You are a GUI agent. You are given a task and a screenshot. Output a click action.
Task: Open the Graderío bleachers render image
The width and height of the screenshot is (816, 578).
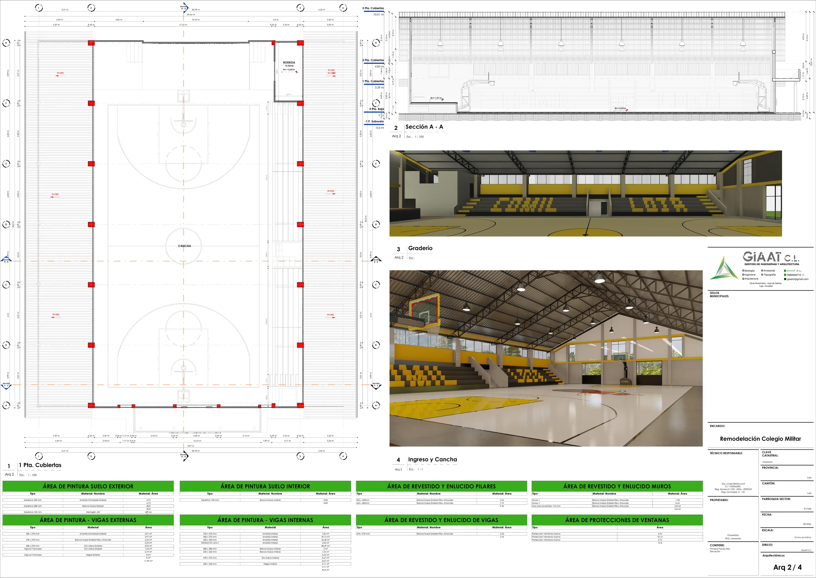(x=585, y=193)
